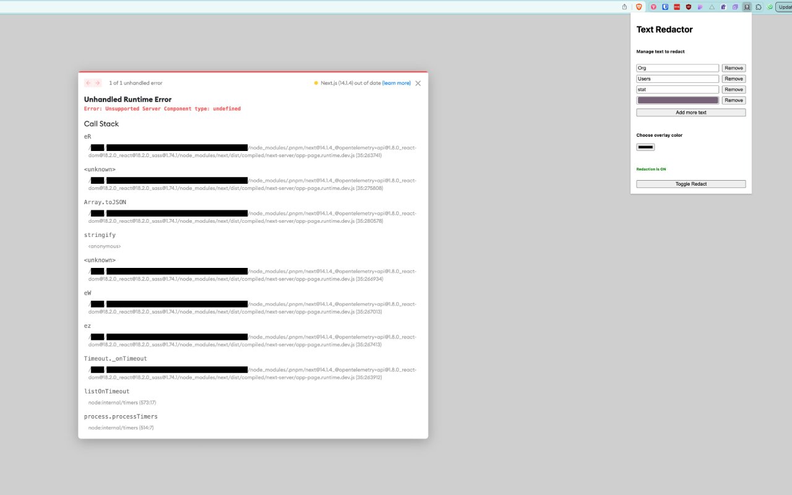This screenshot has width=792, height=495.
Task: Open stack frame source at line 35:263912
Action: (x=252, y=374)
